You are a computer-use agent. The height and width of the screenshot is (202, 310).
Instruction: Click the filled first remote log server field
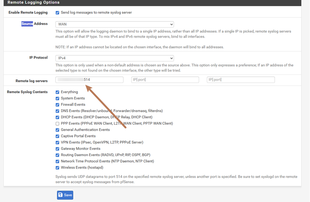pos(89,79)
